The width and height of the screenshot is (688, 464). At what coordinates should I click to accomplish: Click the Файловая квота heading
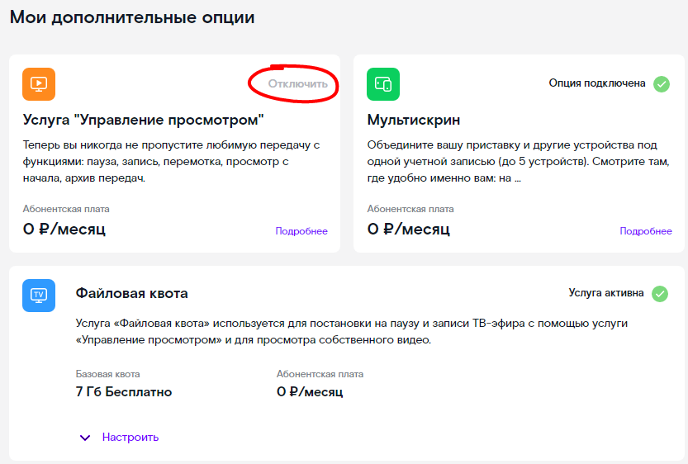click(x=131, y=293)
